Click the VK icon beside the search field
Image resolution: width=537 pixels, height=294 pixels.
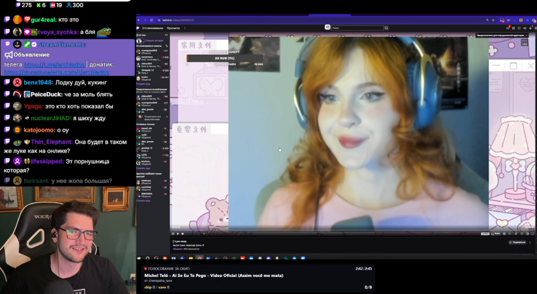coord(328,27)
